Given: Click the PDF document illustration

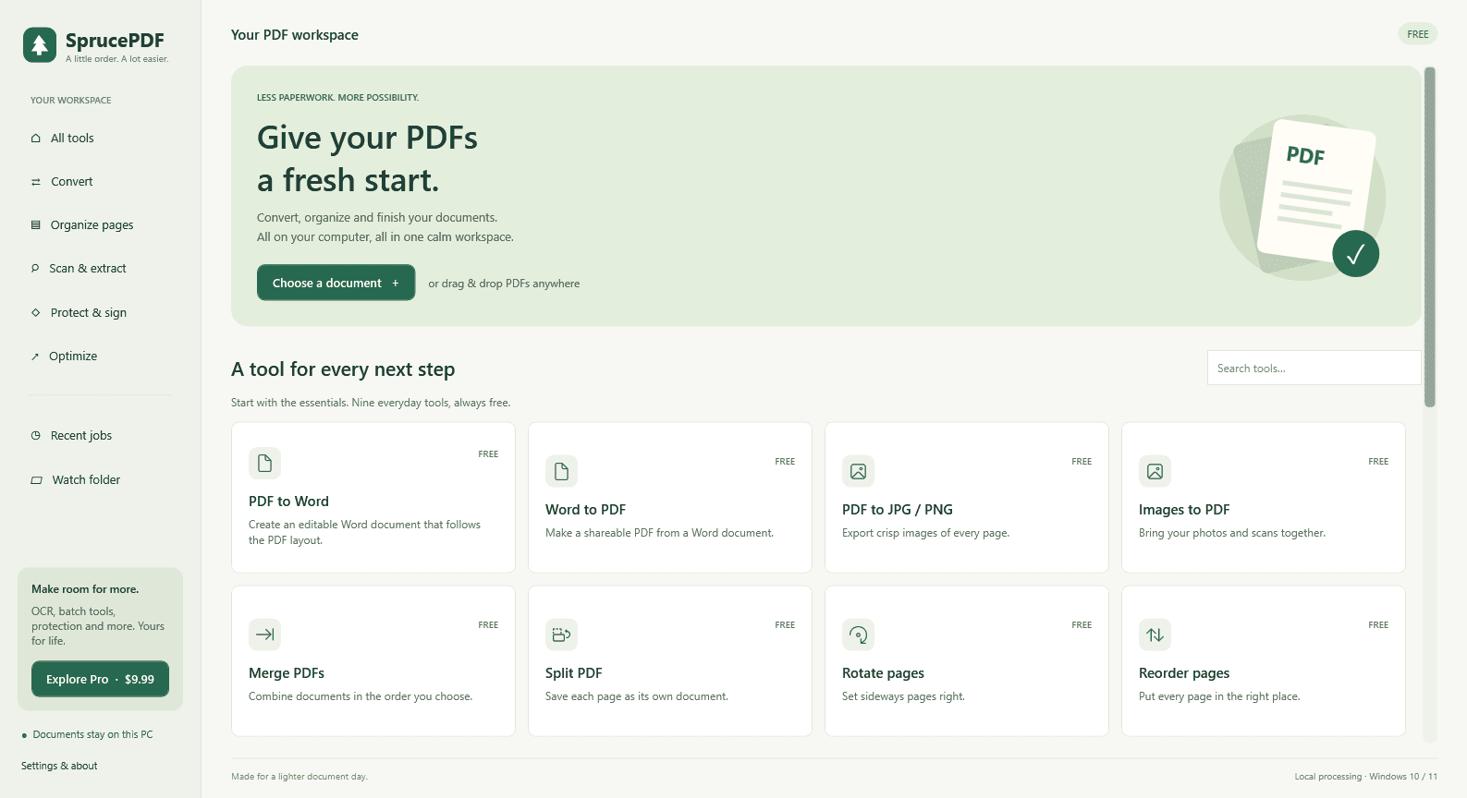Looking at the screenshot, I should (x=1302, y=197).
